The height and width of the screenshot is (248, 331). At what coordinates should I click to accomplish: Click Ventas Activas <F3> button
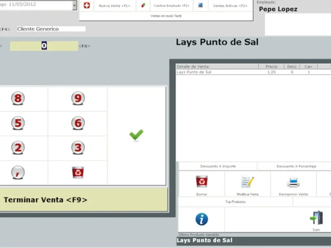coord(230,6)
